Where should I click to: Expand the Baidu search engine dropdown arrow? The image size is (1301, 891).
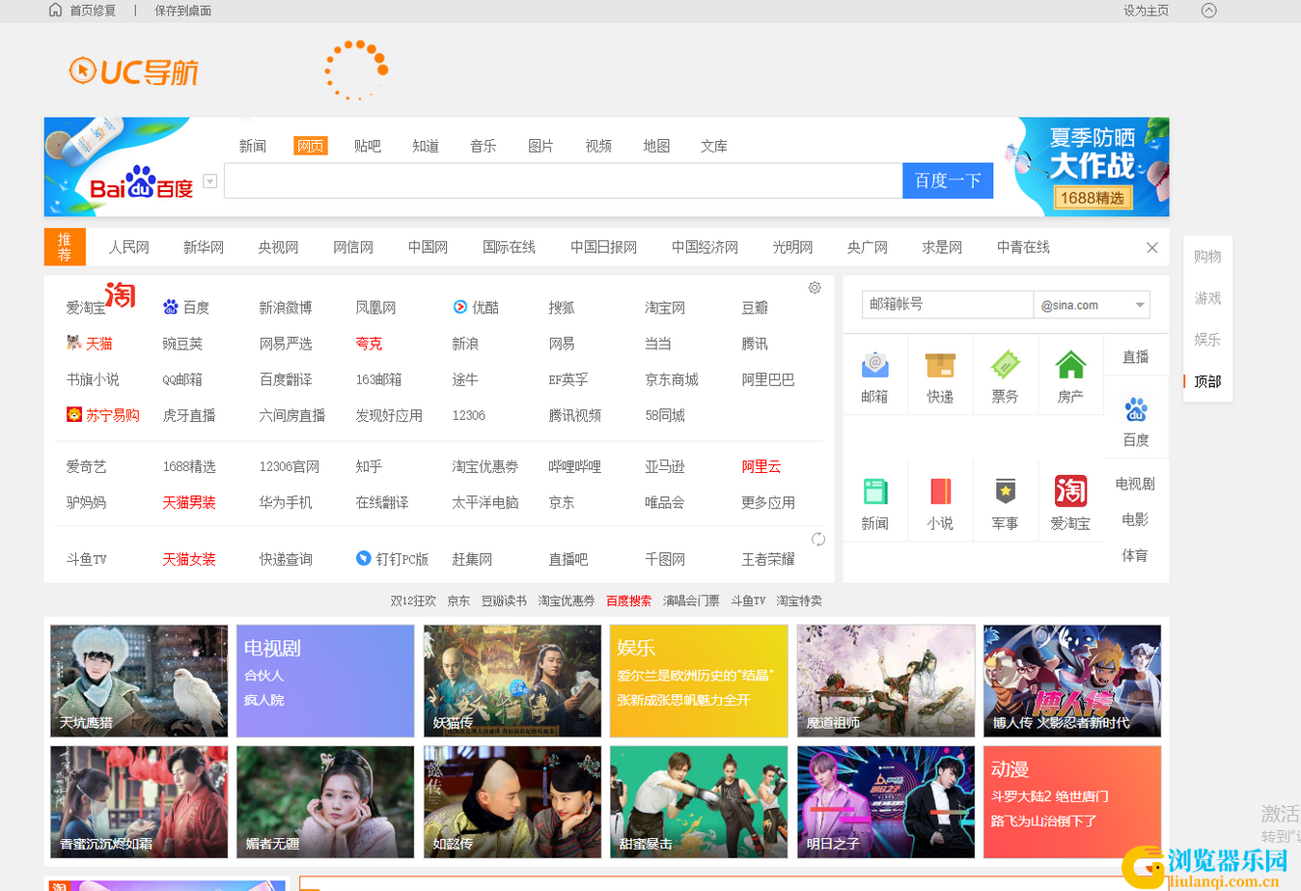click(x=209, y=181)
